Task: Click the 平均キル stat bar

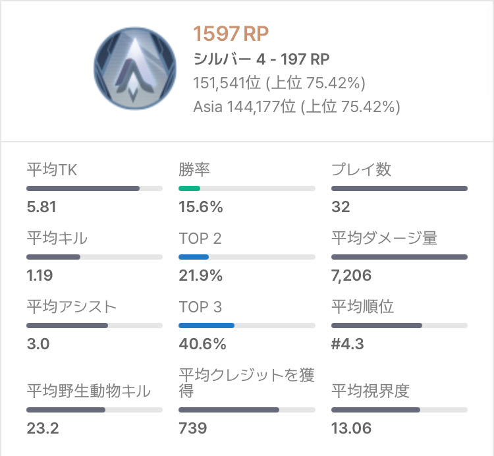Action: click(94, 257)
